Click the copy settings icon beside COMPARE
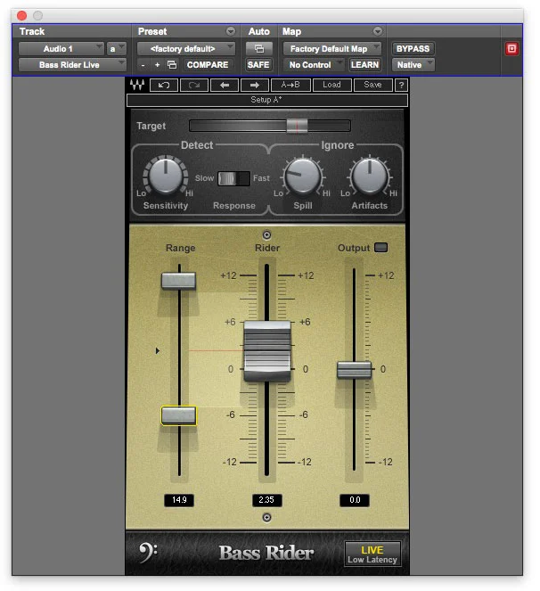This screenshot has width=540, height=591. point(172,65)
